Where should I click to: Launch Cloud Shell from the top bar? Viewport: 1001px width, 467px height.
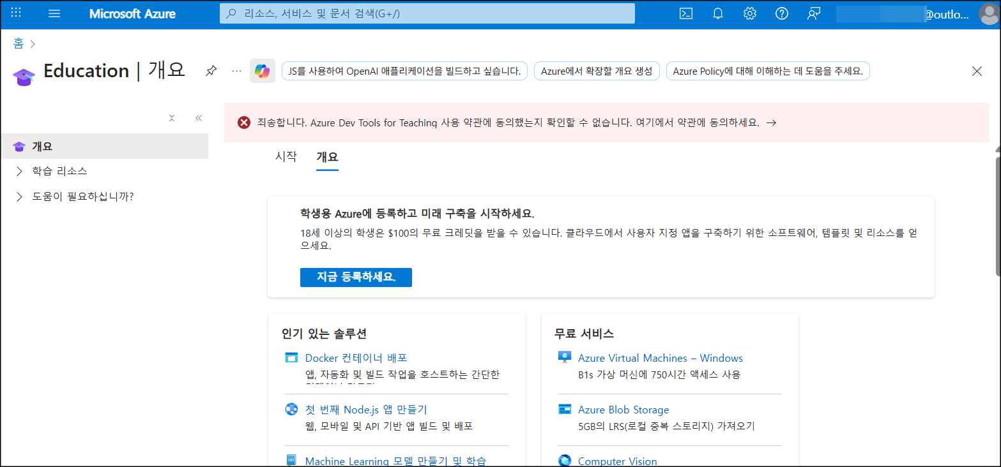(x=686, y=13)
